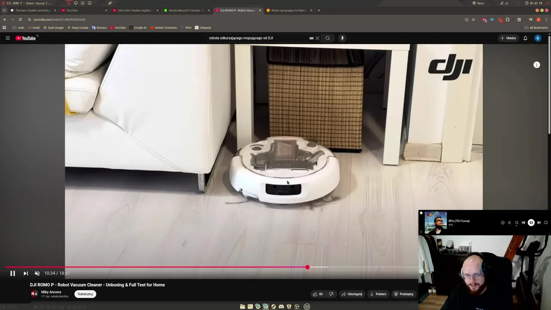This screenshot has width=551, height=310.
Task: Open the browser apps grid icon
Action: [x=4, y=28]
